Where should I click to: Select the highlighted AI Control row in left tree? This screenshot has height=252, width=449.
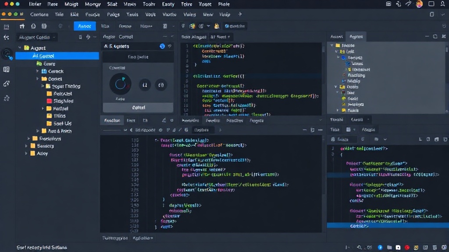[57, 56]
